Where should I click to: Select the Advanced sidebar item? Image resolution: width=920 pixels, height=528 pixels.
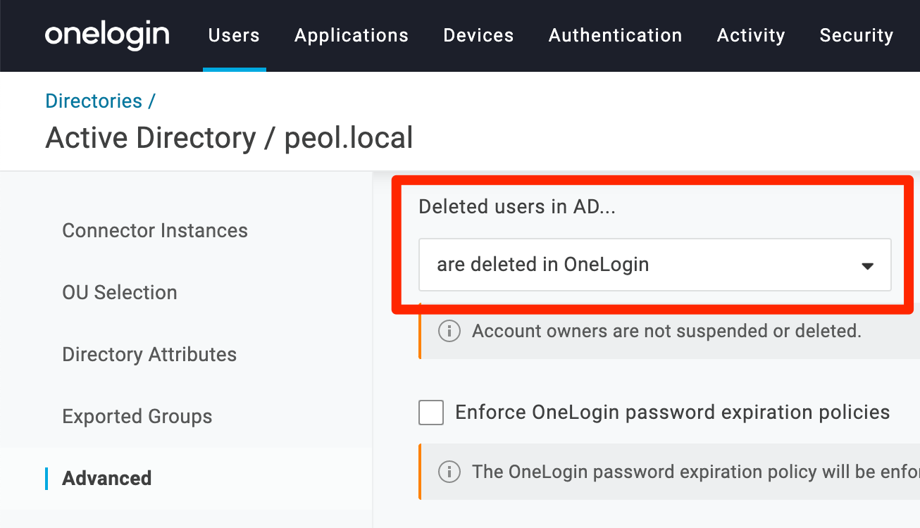[107, 478]
